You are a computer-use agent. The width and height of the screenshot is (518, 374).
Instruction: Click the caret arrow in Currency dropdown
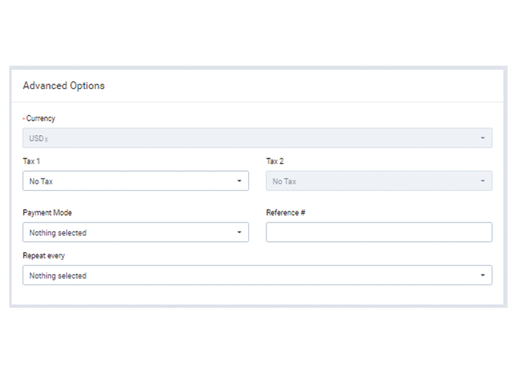pos(482,138)
